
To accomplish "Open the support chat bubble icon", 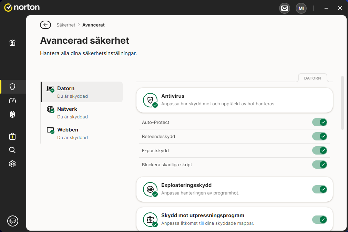I will (12, 221).
